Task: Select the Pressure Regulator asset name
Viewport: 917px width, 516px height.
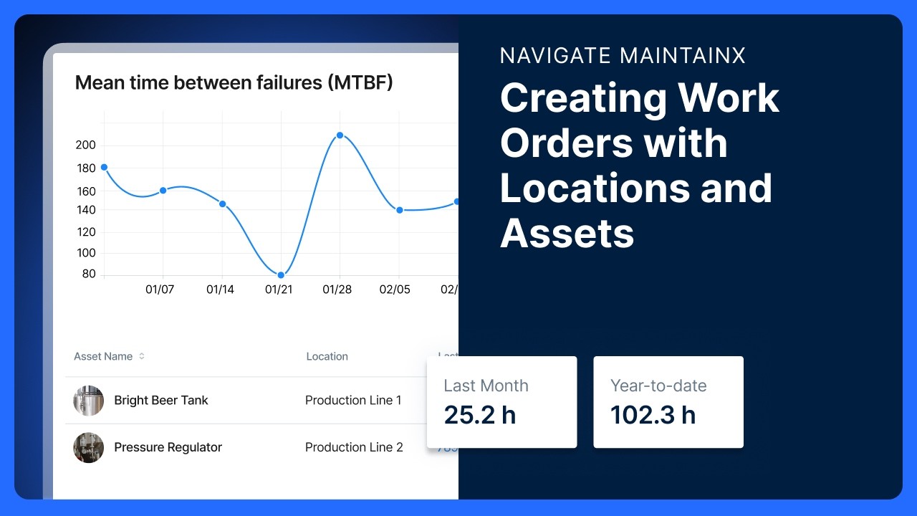Action: click(168, 447)
